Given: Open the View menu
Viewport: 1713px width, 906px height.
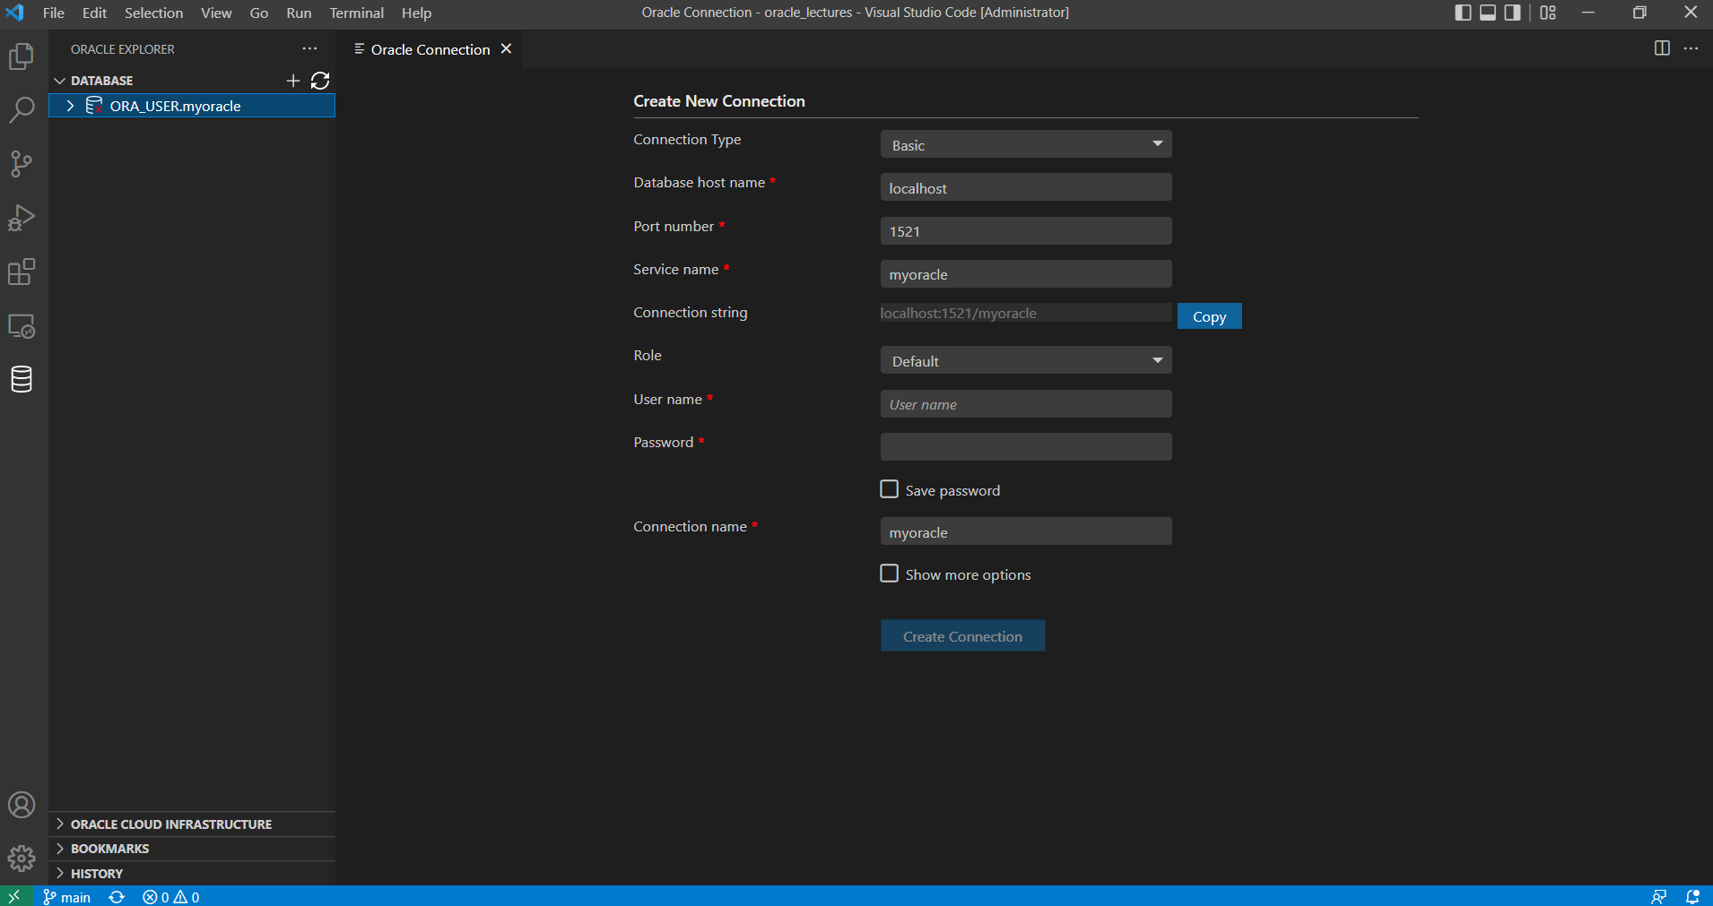Looking at the screenshot, I should (216, 13).
